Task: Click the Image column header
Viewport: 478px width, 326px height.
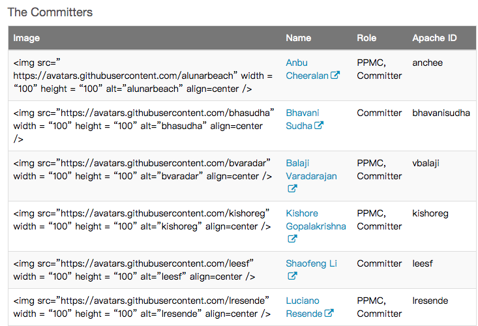Action: point(26,38)
